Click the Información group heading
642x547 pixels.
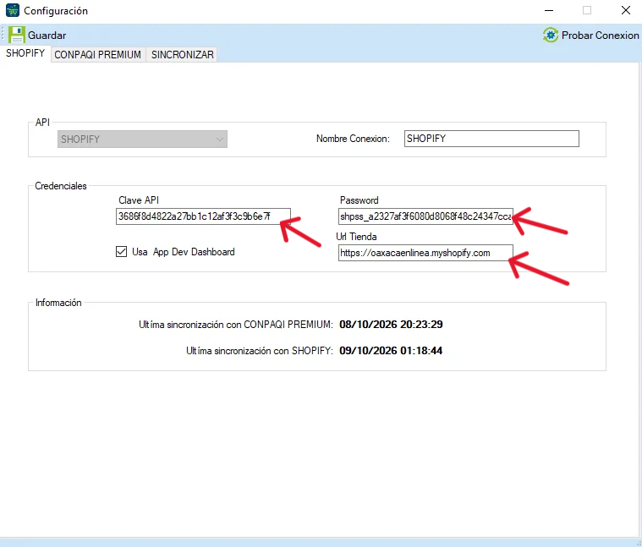click(x=58, y=303)
